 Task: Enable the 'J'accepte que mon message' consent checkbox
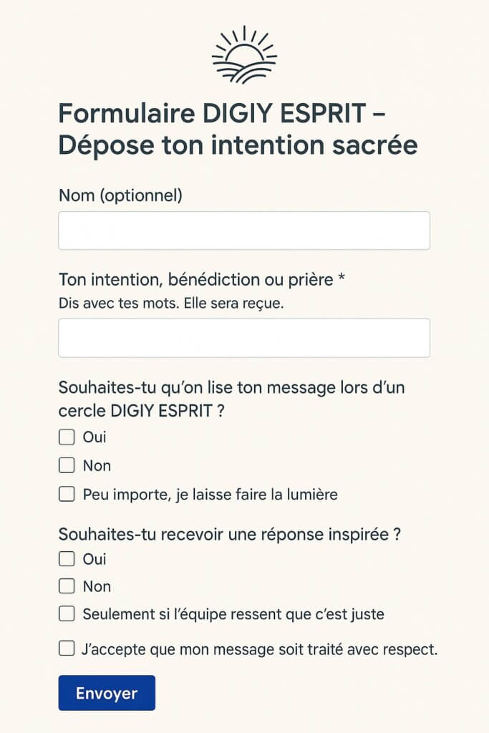[67, 649]
